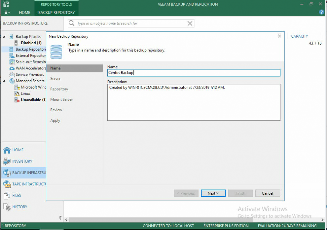Switch to the Home ribbon tab
Image resolution: width=327 pixels, height=230 pixels.
pos(24,12)
